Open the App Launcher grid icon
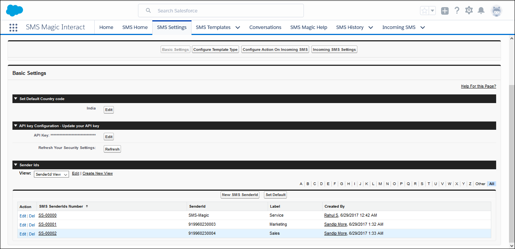515x249 pixels. [x=13, y=27]
